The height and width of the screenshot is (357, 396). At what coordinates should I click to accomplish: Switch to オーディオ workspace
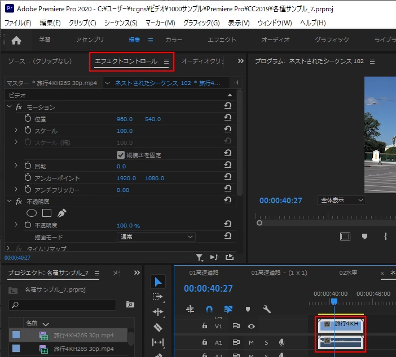pyautogui.click(x=275, y=40)
